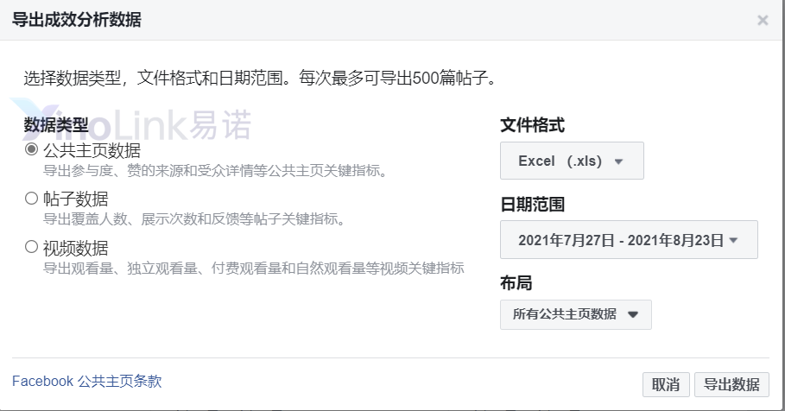This screenshot has width=785, height=411.
Task: Click the arrow icon beside Excel (.xls)
Action: [619, 161]
